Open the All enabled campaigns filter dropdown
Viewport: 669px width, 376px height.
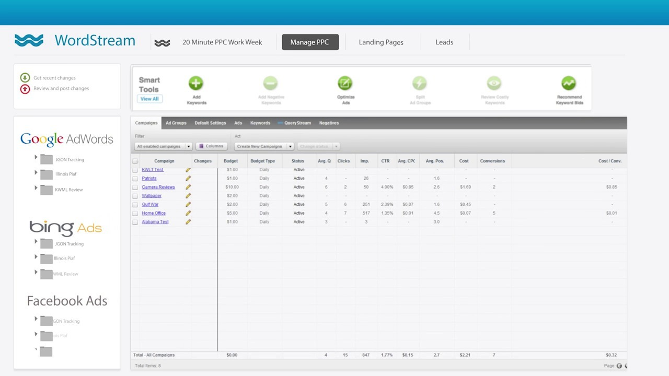(x=163, y=146)
